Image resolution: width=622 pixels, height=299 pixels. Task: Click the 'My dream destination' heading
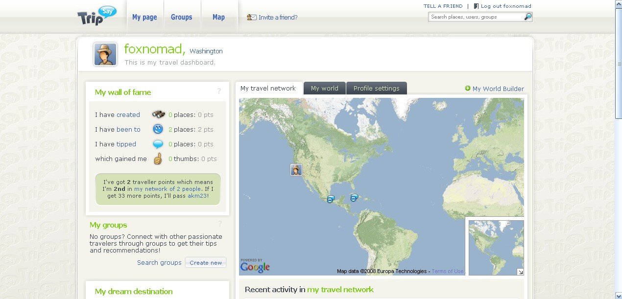point(134,291)
